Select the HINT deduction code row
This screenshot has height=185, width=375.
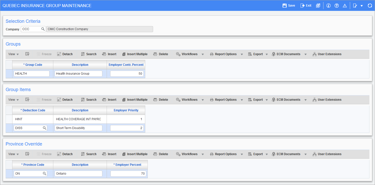(32, 119)
